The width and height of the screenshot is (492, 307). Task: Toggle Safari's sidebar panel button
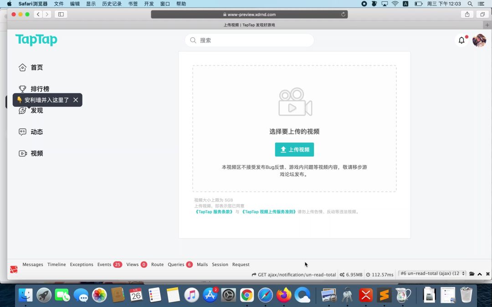tap(61, 14)
